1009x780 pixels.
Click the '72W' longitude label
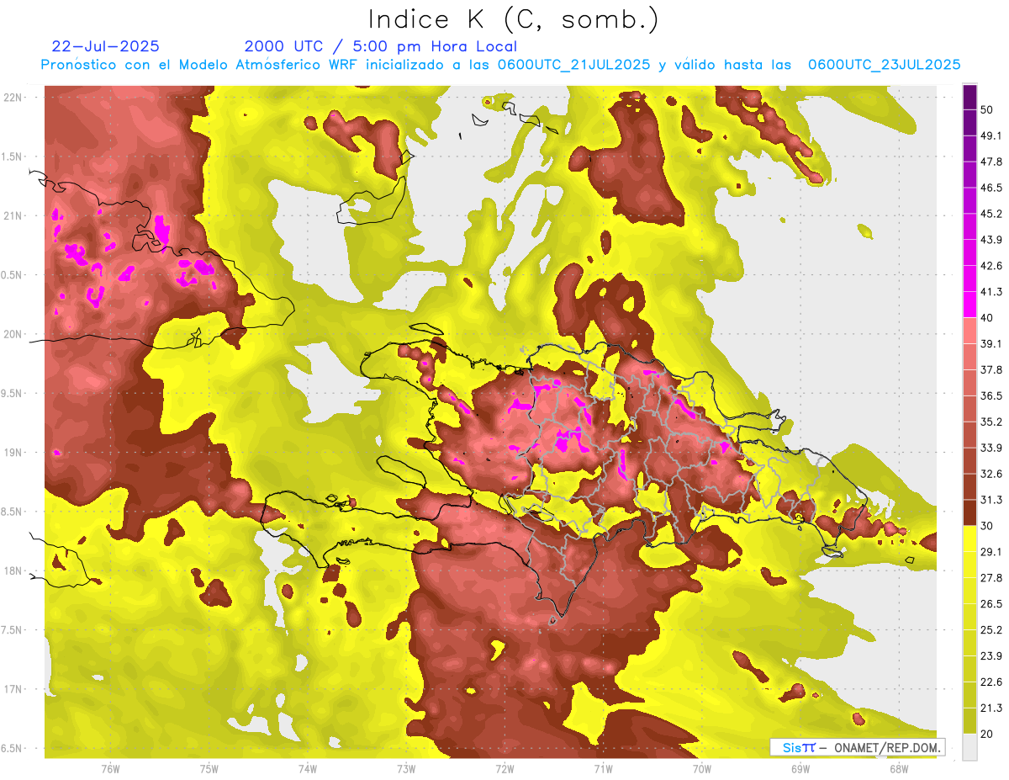(504, 768)
